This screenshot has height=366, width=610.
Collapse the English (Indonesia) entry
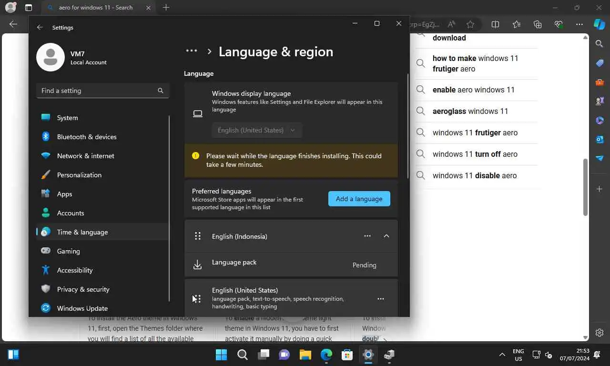tap(386, 236)
